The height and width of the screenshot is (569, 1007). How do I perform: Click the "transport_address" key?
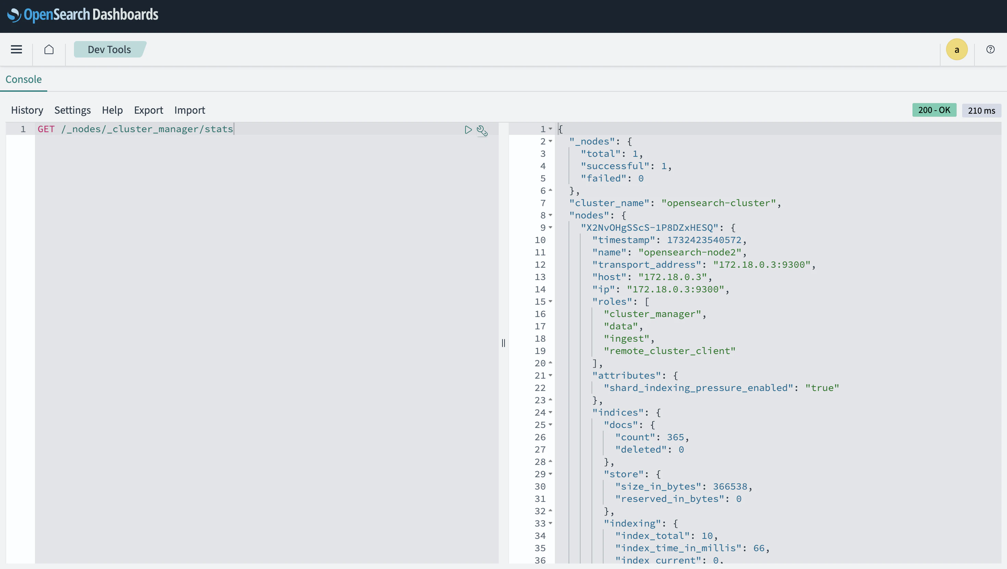(647, 265)
